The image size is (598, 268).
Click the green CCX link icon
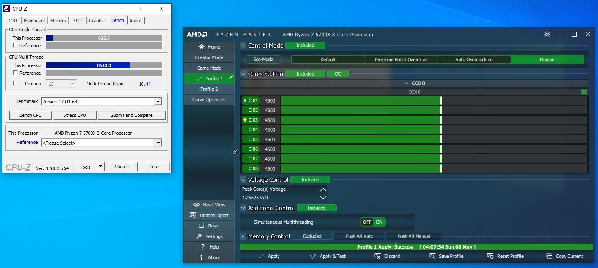click(584, 92)
